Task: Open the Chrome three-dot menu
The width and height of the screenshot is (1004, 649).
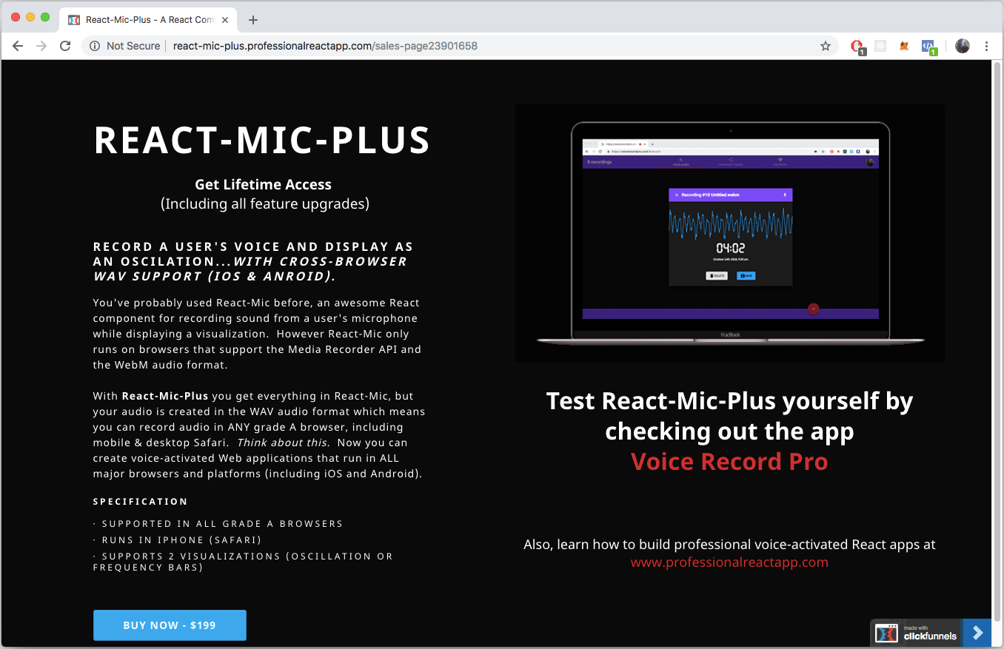Action: pyautogui.click(x=986, y=46)
